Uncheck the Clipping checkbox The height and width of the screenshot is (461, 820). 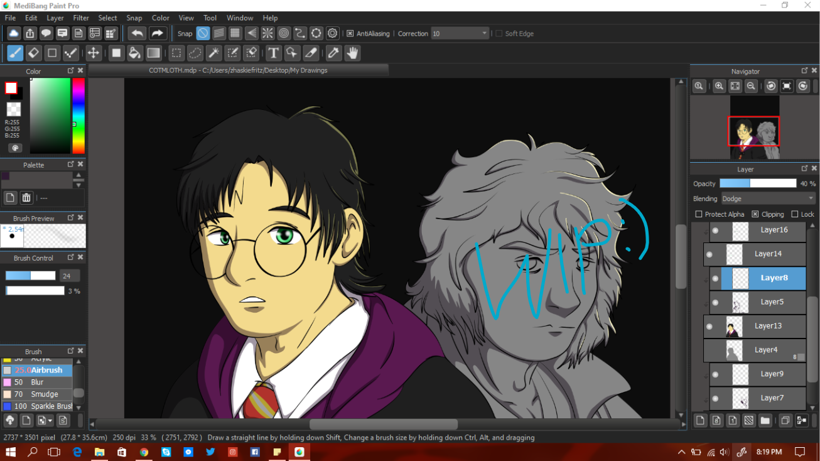[x=755, y=214]
